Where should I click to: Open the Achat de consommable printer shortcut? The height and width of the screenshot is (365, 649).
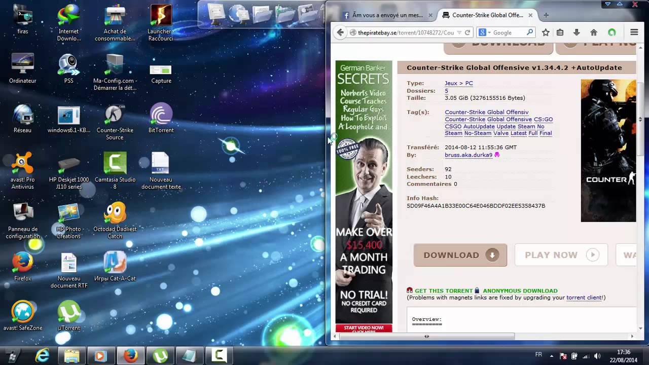pos(115,23)
